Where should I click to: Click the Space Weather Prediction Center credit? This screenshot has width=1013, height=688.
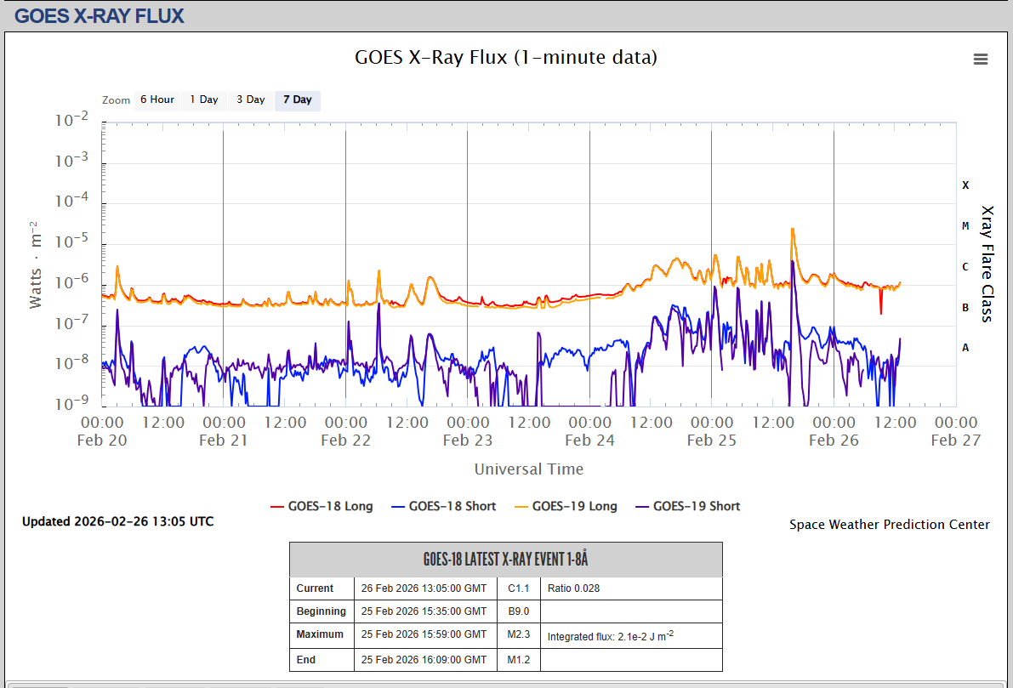[x=889, y=525]
